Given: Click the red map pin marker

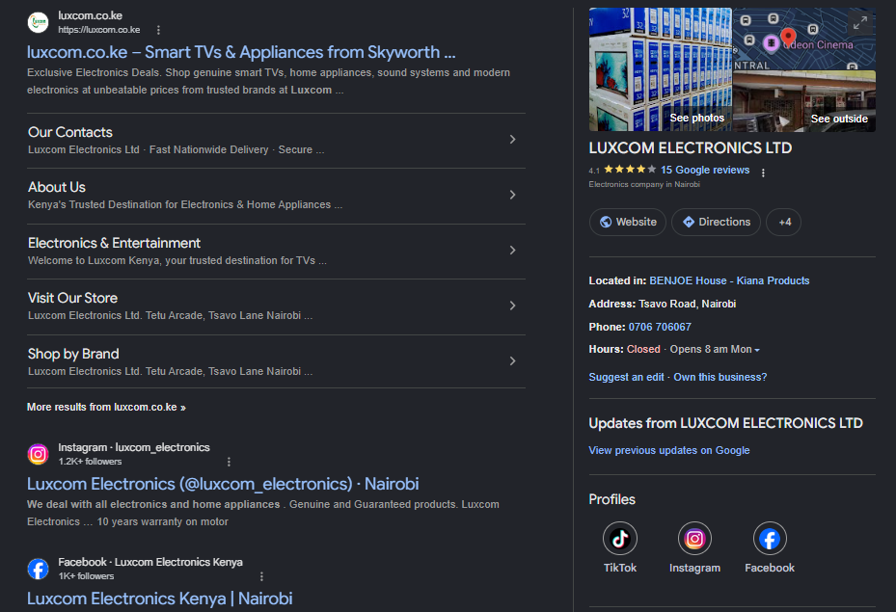Looking at the screenshot, I should [789, 39].
